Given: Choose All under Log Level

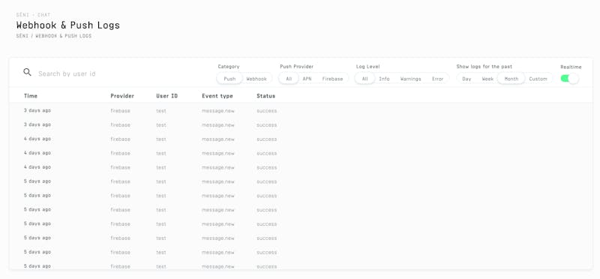Looking at the screenshot, I should (365, 79).
